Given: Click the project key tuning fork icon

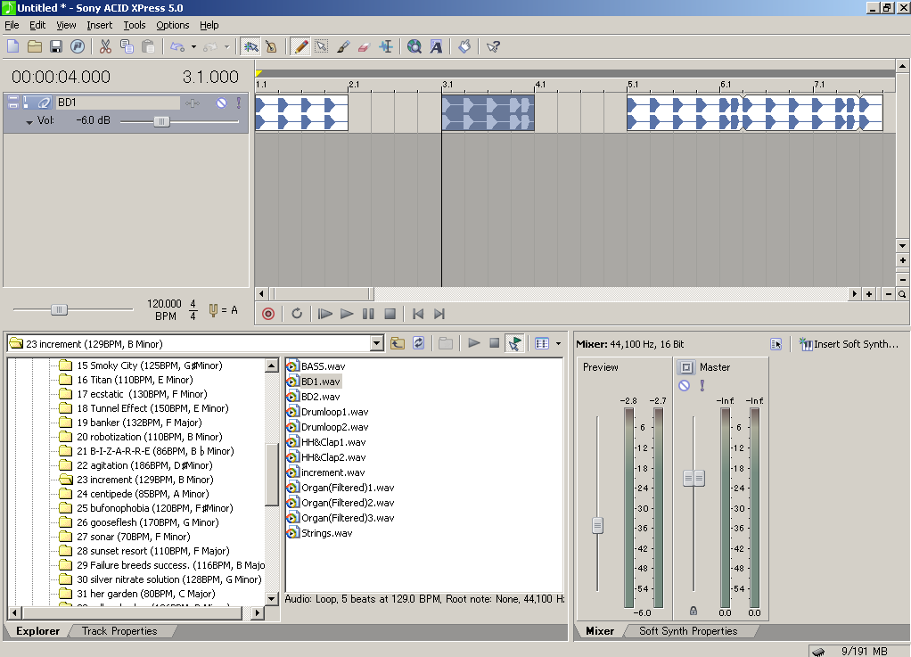Looking at the screenshot, I should [x=213, y=310].
